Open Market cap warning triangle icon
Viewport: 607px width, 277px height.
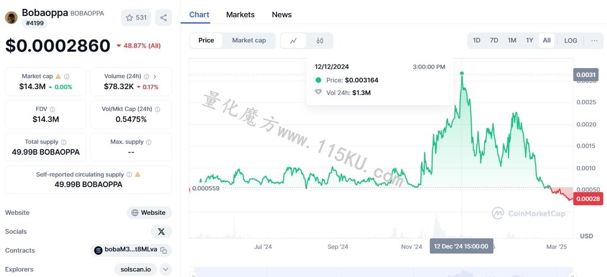(x=58, y=77)
